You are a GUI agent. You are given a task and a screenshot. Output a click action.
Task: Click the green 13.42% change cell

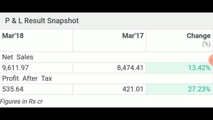click(179, 68)
